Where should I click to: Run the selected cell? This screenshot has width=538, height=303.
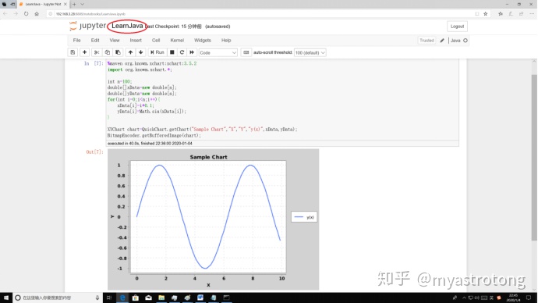point(158,52)
